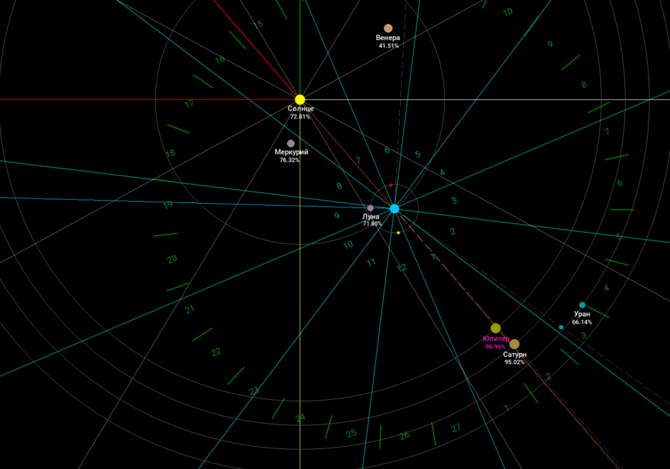
Task: Click small teal dot beside Uranus
Action: [561, 327]
